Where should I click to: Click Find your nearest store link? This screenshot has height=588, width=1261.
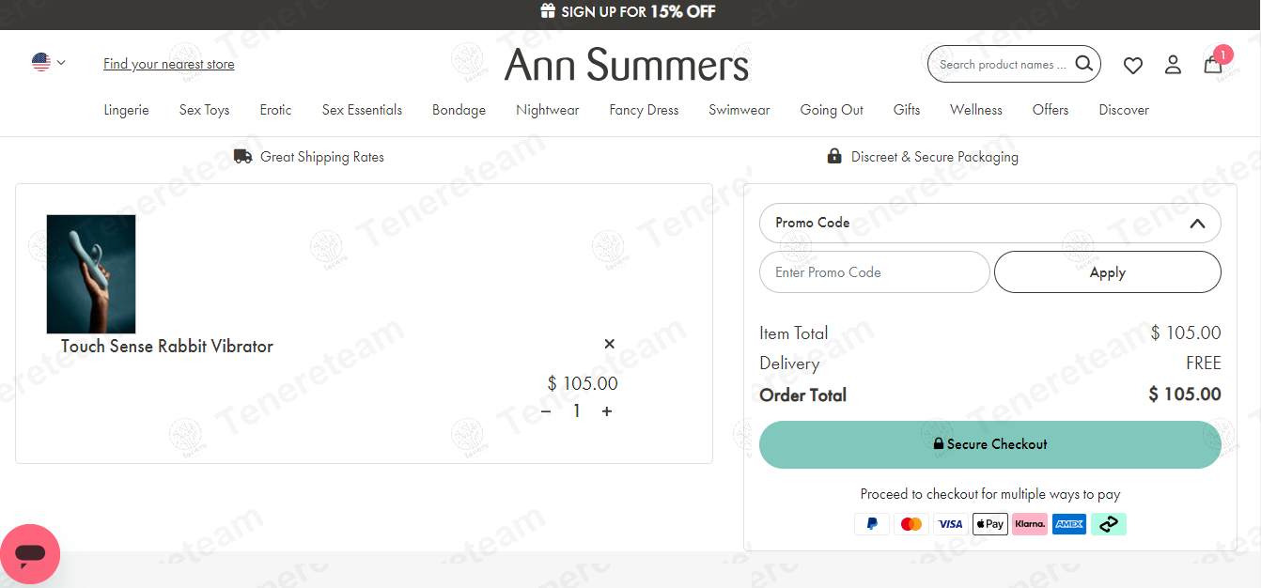click(169, 64)
